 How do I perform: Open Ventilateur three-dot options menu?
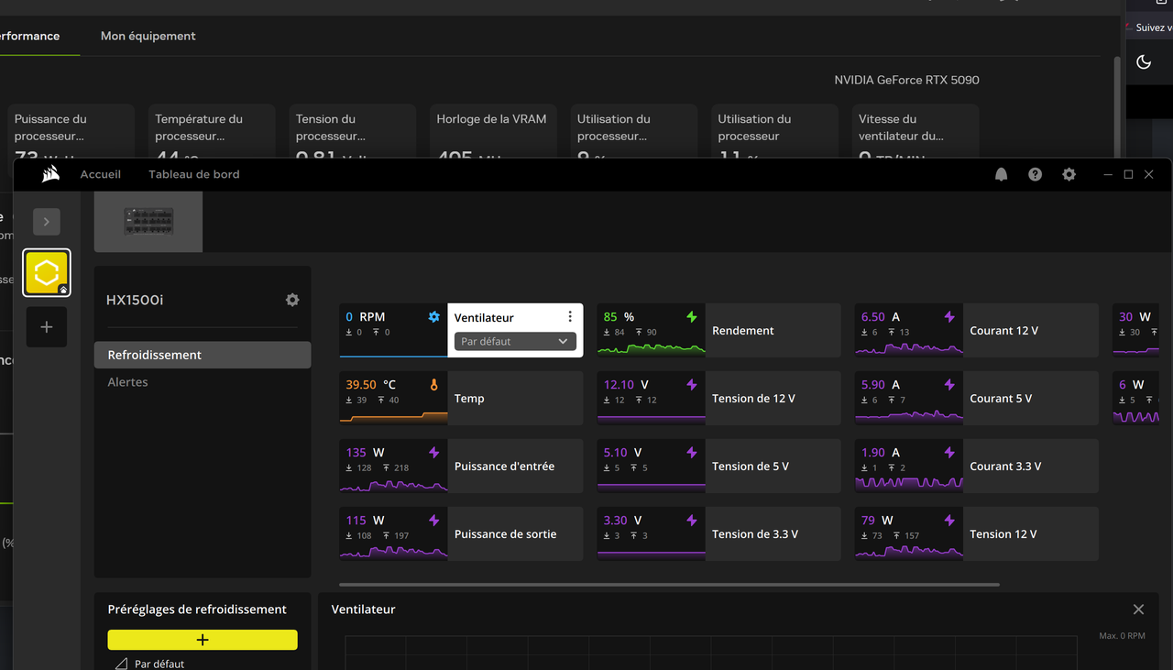tap(570, 316)
